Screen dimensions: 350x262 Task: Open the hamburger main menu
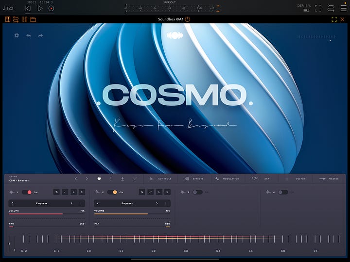click(x=344, y=8)
